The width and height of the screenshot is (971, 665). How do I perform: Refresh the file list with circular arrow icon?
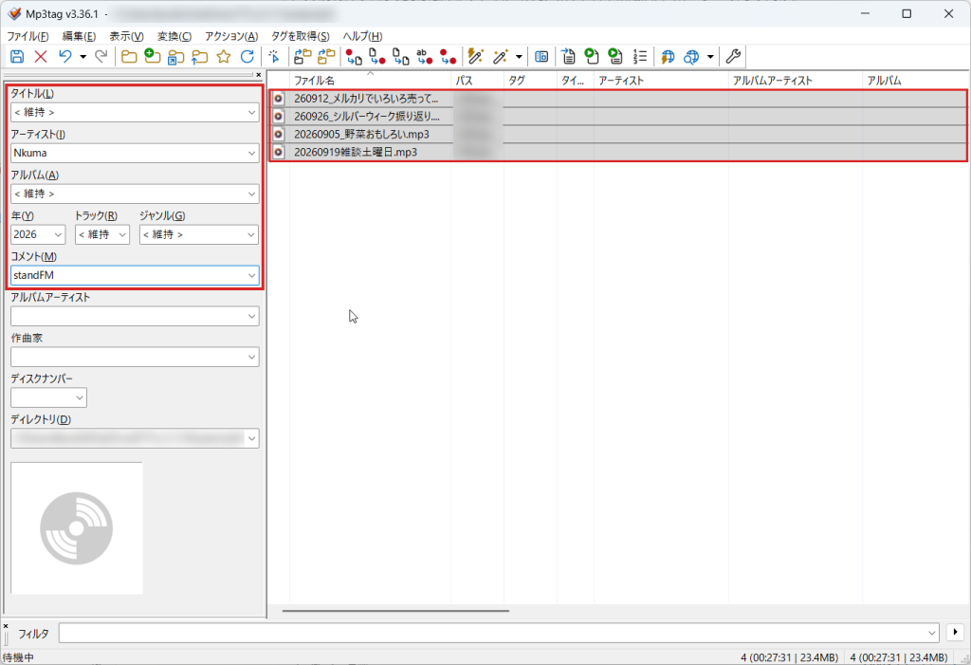(x=247, y=57)
